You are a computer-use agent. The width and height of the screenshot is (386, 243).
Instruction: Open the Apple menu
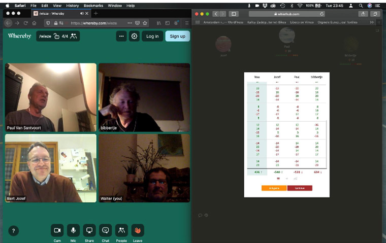pos(8,6)
